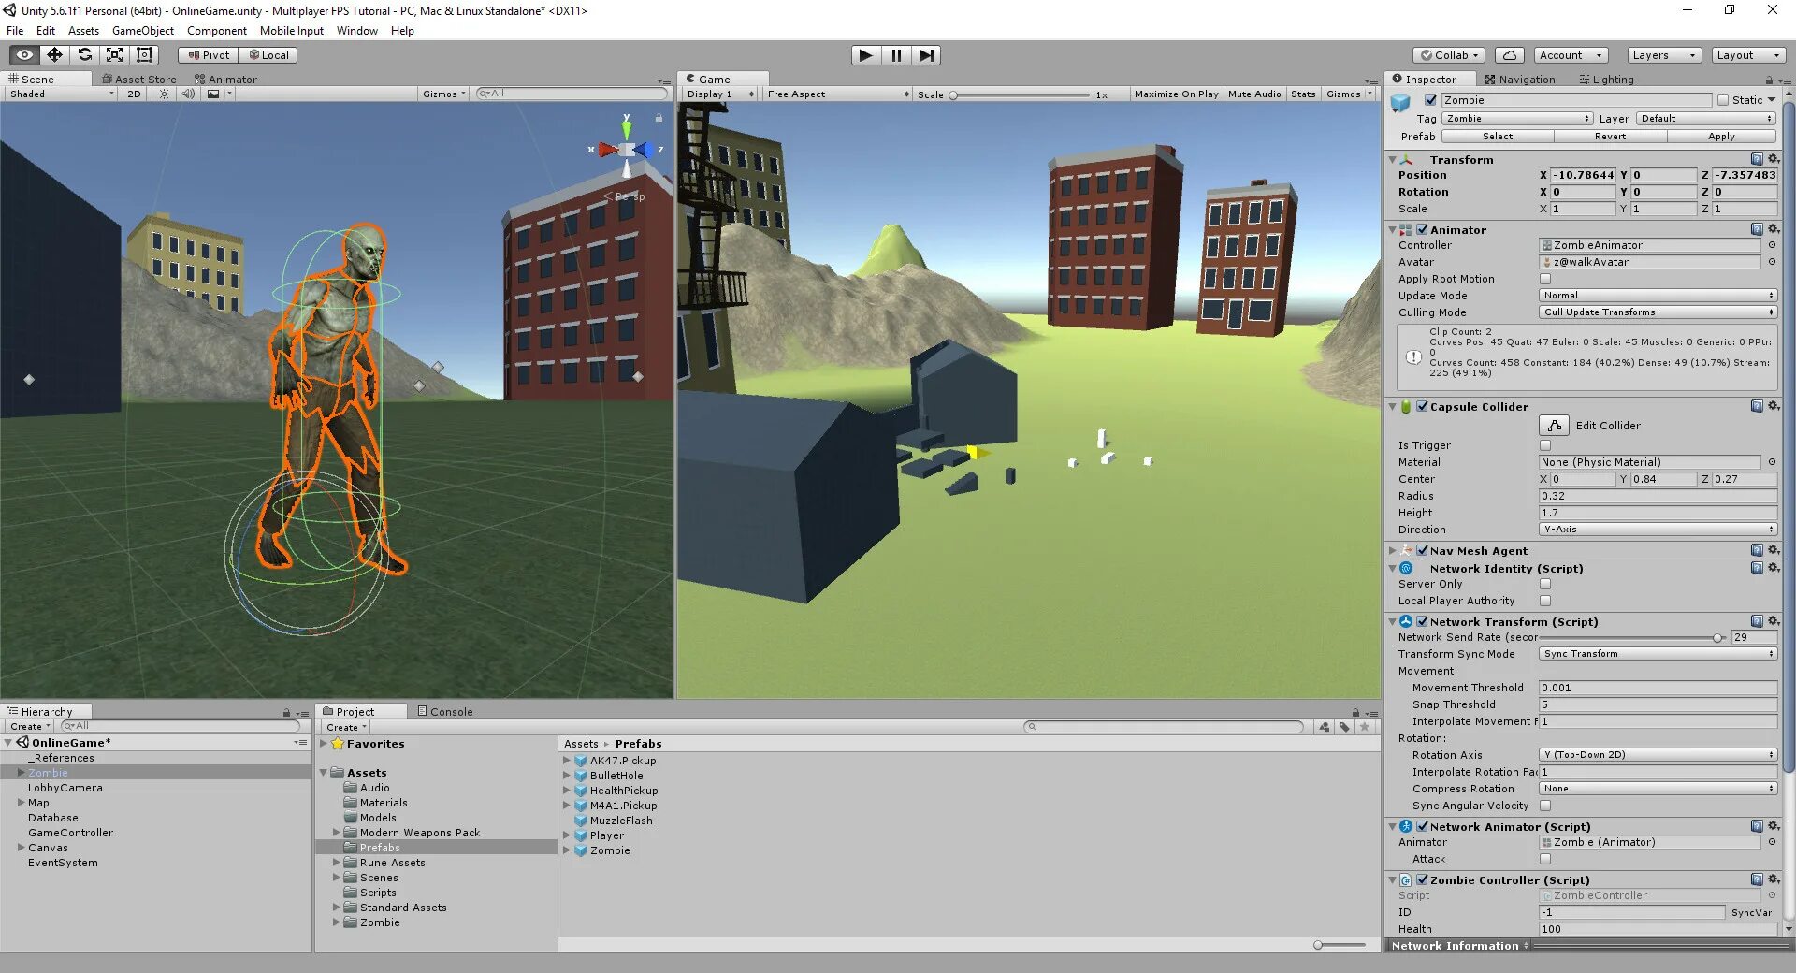
Task: Apply the prefab changes with Apply button
Action: (x=1720, y=136)
